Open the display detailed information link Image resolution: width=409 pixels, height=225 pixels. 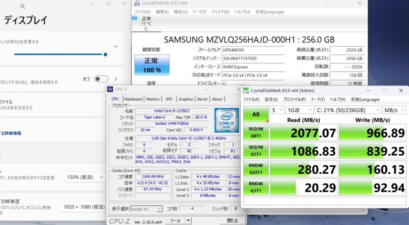(11, 133)
